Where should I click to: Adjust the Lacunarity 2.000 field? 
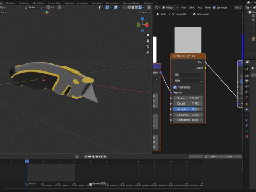pyautogui.click(x=188, y=115)
